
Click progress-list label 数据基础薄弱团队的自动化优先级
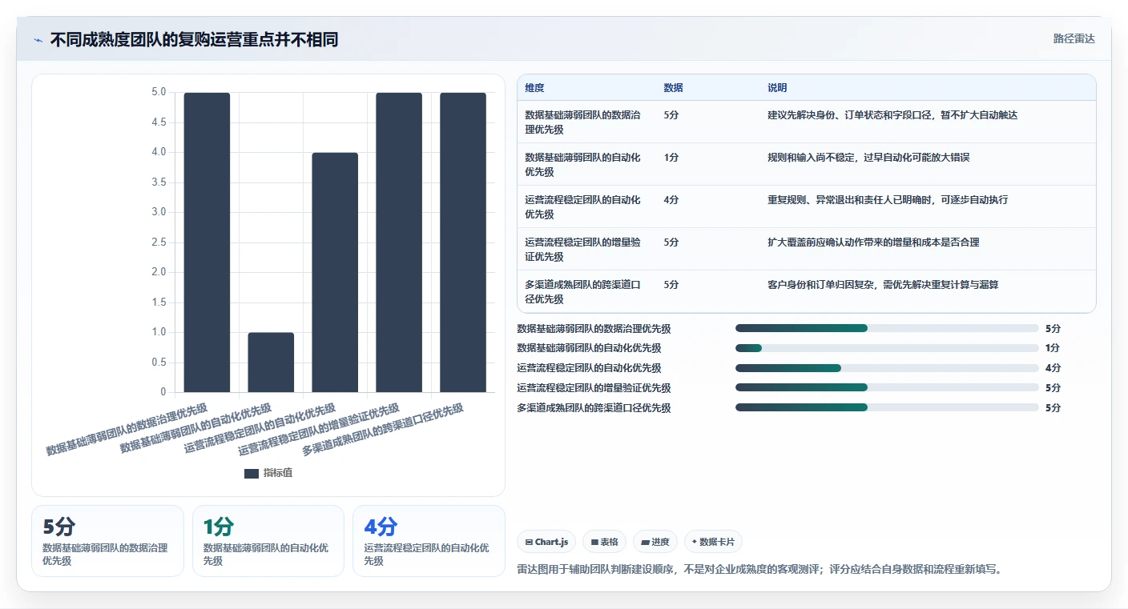pyautogui.click(x=589, y=348)
